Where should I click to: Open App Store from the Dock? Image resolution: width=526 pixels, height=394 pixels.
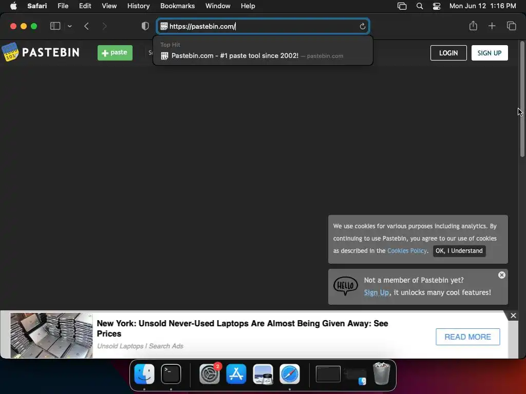click(x=236, y=374)
